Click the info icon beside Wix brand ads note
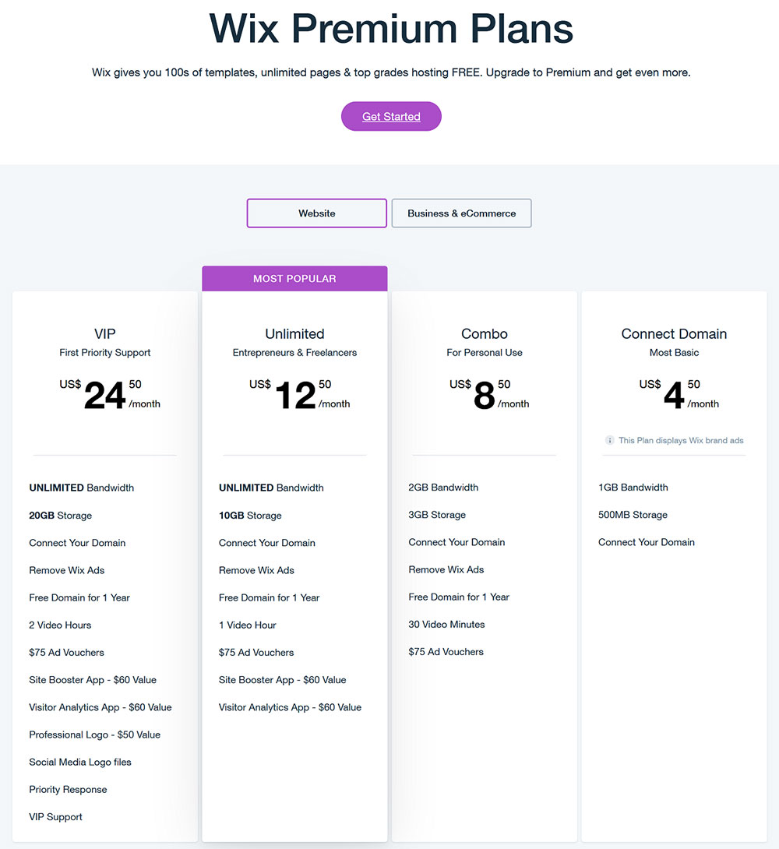Viewport: 779px width, 849px height. click(x=610, y=441)
